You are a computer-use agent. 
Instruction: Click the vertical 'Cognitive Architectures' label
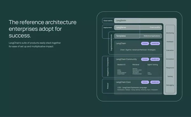tap(111, 42)
